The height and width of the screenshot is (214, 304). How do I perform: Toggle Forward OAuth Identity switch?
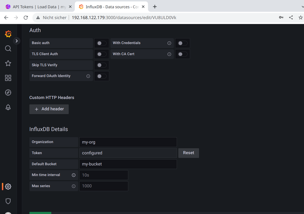point(101,76)
